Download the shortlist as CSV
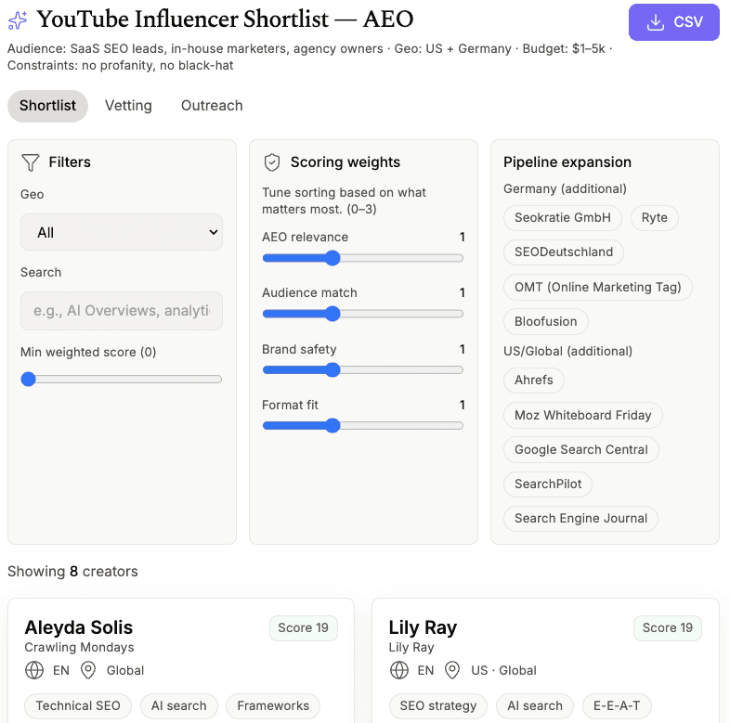Image resolution: width=730 pixels, height=723 pixels. click(x=673, y=22)
